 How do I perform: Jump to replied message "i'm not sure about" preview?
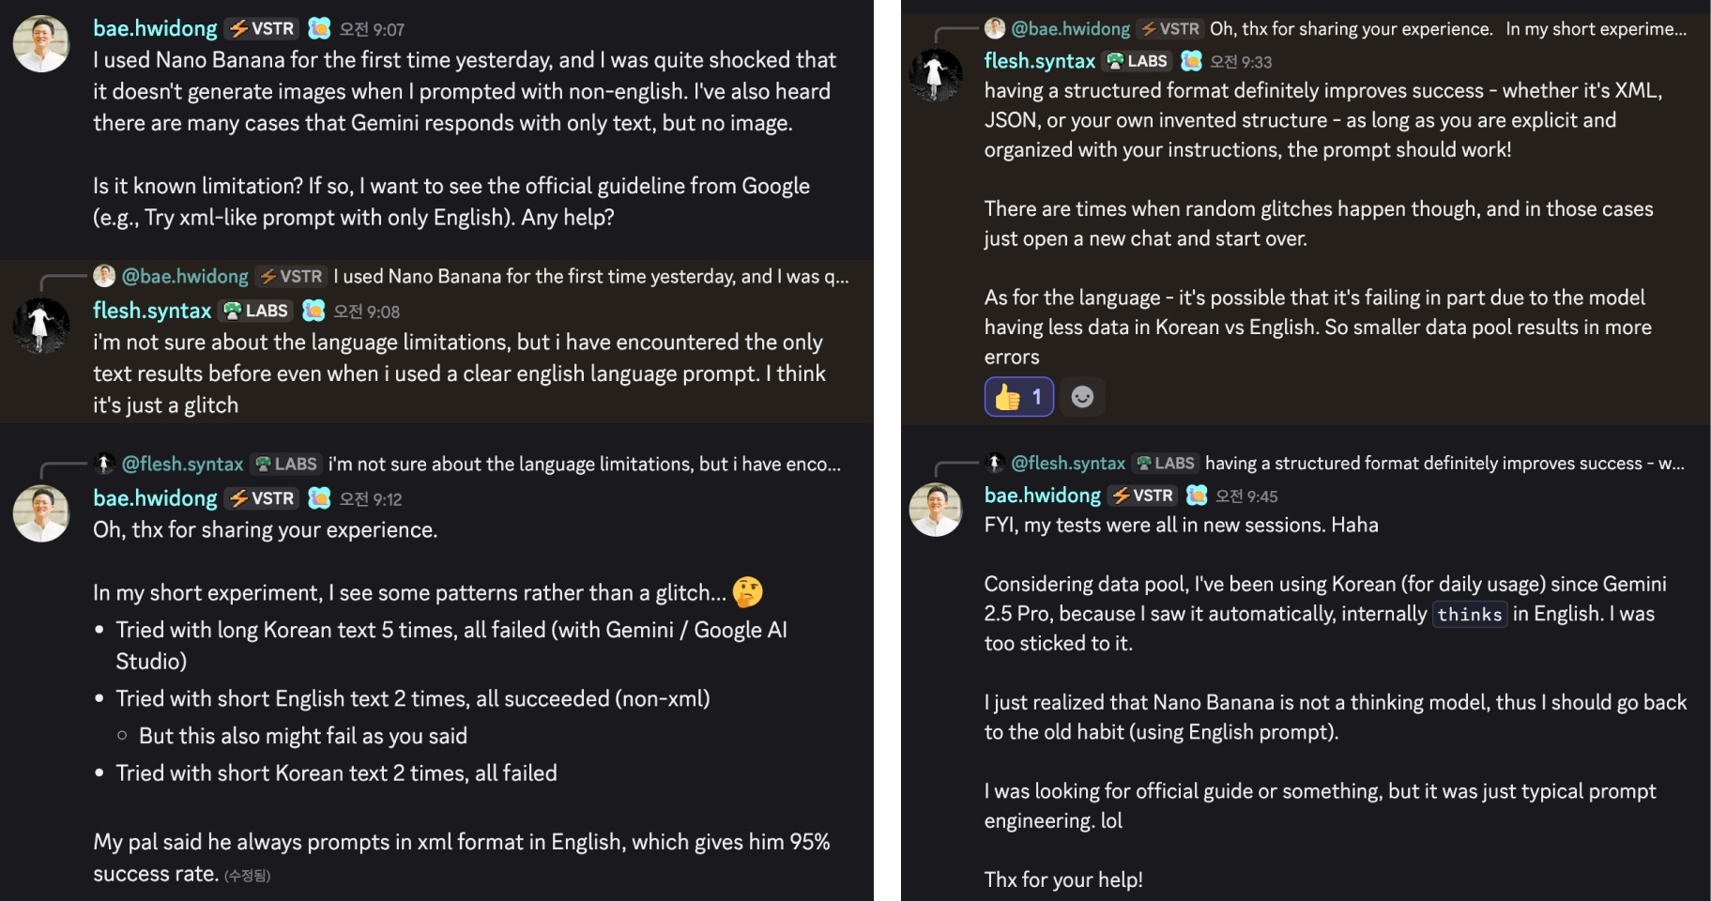[584, 464]
